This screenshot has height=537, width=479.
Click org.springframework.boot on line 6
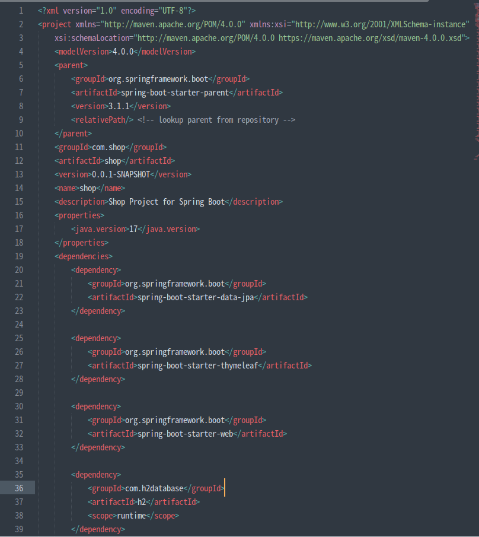[x=158, y=79]
